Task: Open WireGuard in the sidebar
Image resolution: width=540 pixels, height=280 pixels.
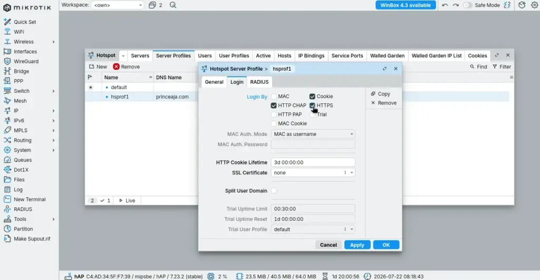Action: coord(26,61)
